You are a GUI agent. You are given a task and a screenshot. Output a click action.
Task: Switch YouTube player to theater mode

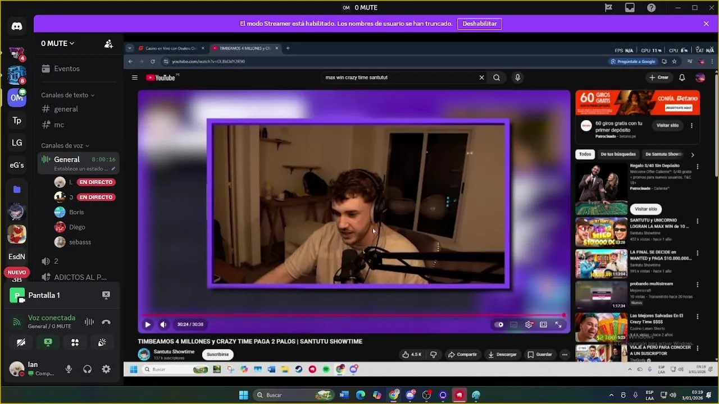[x=543, y=324]
